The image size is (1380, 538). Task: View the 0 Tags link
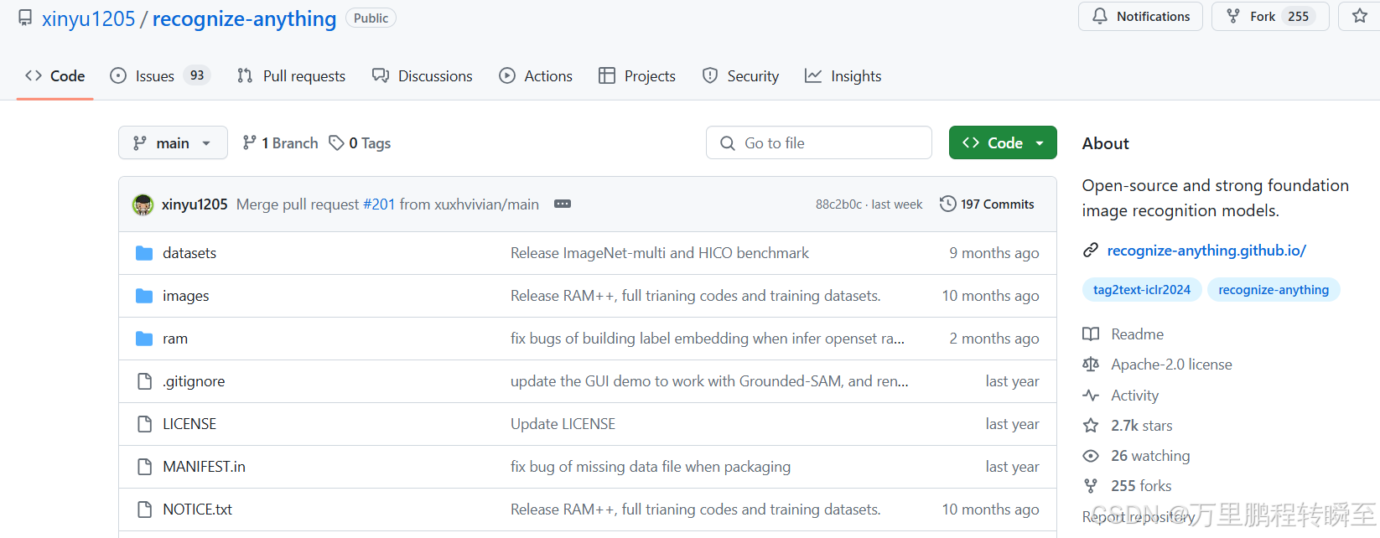coord(360,143)
